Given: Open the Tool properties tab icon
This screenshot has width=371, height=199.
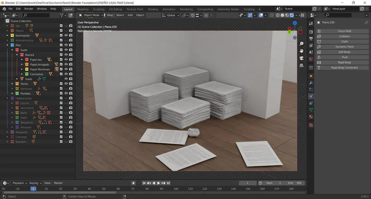Looking at the screenshot, I should click(x=311, y=23).
